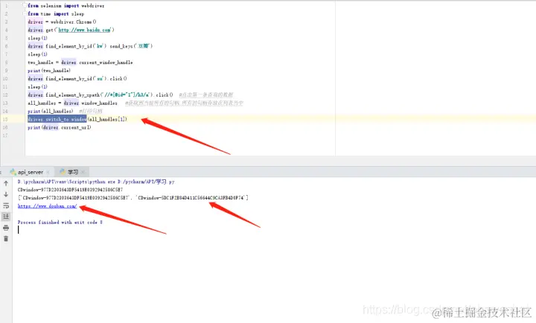Click 'all_handles = driver.window_handles' code

coord(72,103)
